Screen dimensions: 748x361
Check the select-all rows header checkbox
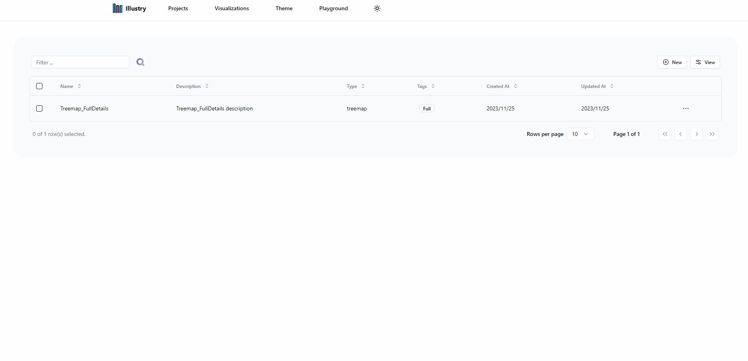39,86
